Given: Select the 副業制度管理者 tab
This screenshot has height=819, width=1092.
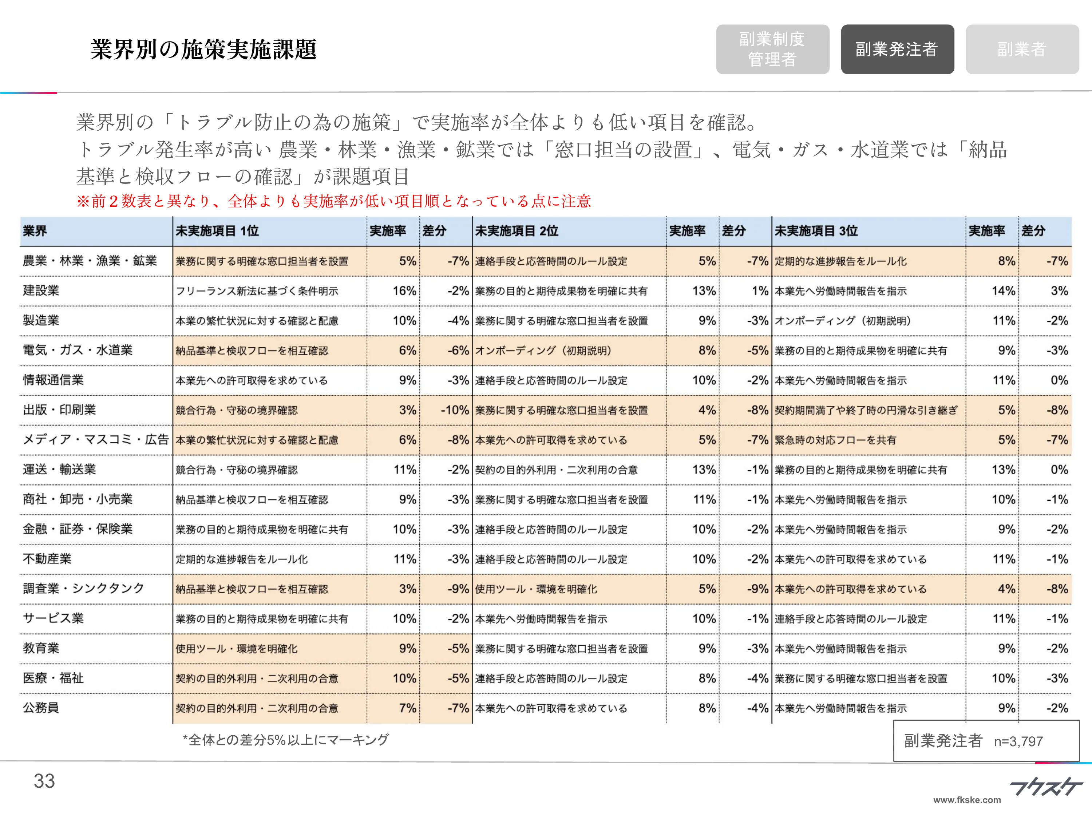Looking at the screenshot, I should (773, 50).
